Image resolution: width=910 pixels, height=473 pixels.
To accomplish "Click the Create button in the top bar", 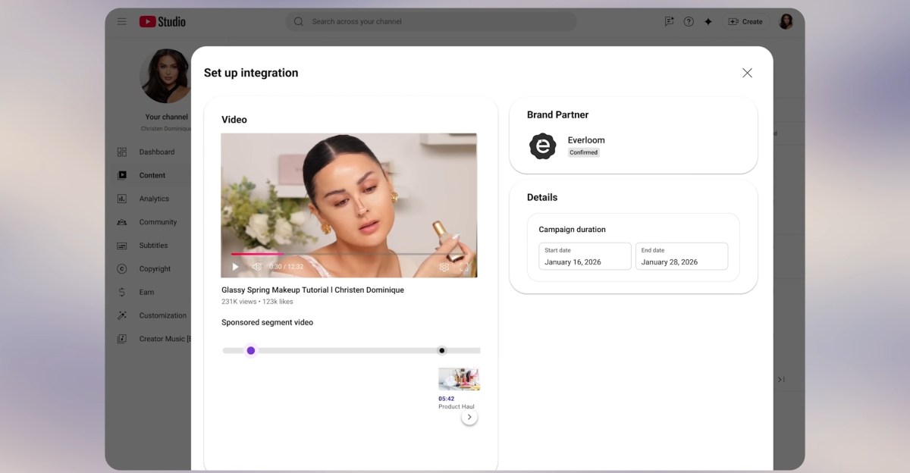I will (745, 21).
